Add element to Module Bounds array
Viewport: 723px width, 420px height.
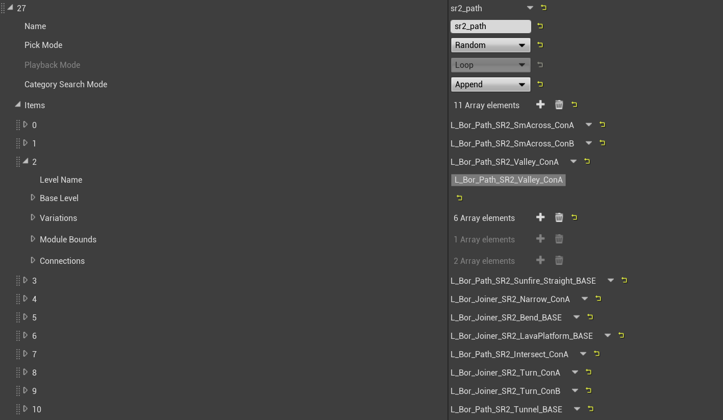click(540, 239)
